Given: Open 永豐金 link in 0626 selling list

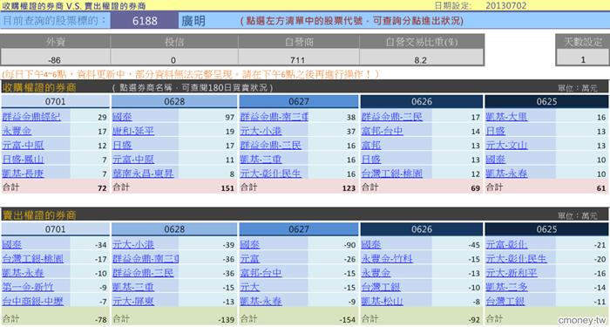Looking at the screenshot, I should (x=376, y=273).
